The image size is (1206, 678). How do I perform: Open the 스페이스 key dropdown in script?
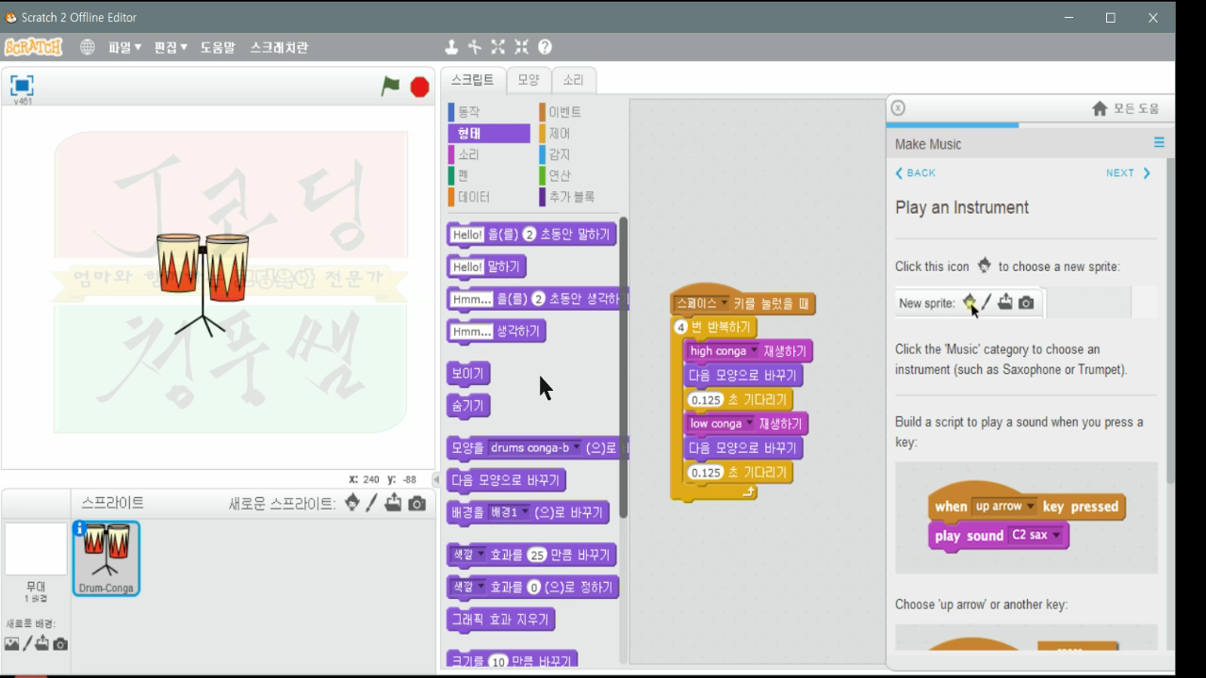(702, 304)
